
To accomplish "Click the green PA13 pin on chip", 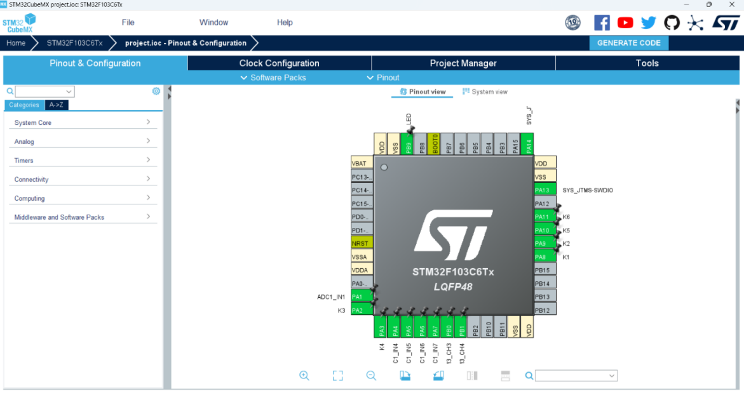I will pyautogui.click(x=544, y=190).
